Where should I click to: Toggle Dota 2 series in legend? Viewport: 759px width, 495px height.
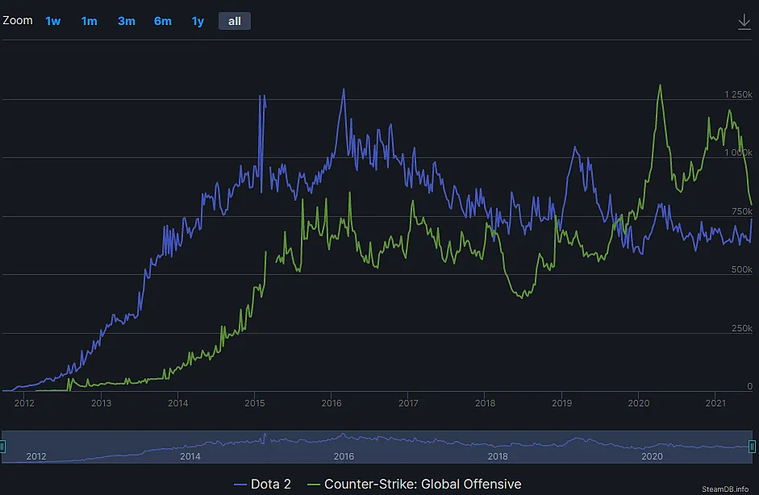(x=263, y=484)
